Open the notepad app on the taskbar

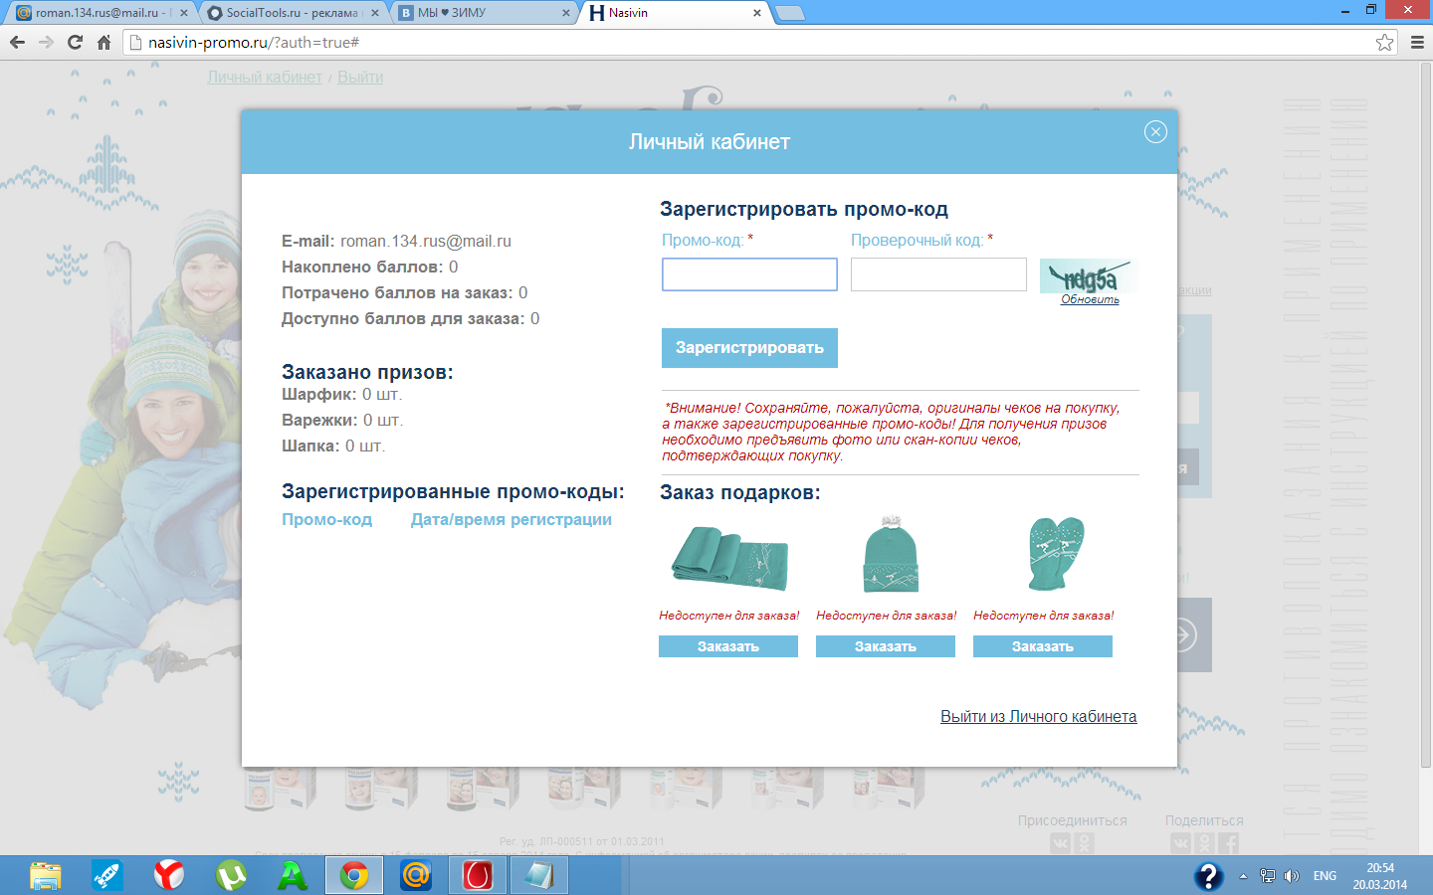point(539,876)
